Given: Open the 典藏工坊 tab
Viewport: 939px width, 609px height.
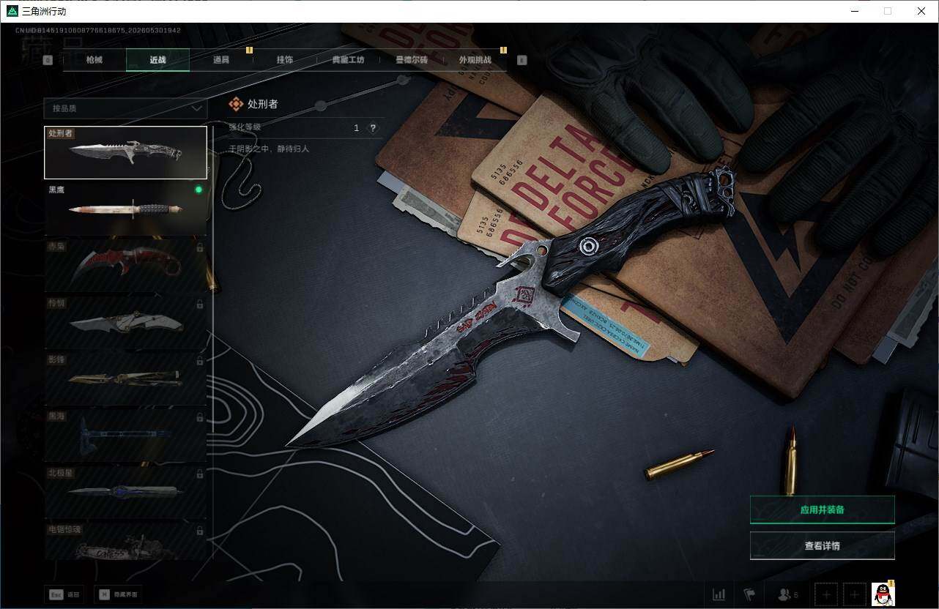Looking at the screenshot, I should coord(348,60).
